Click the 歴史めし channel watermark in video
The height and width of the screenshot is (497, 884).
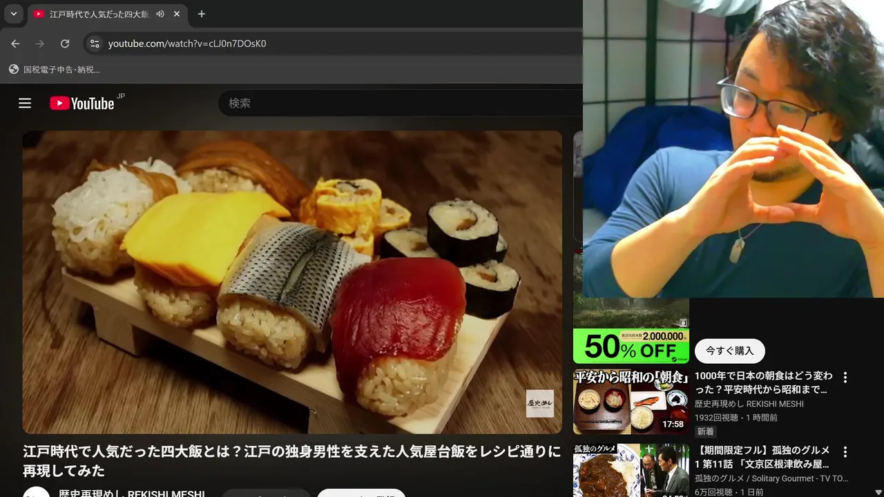pos(539,403)
